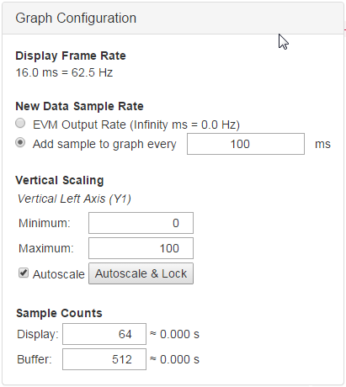The image size is (346, 387).
Task: Click the New Data Sample Rate heading
Action: 80,106
